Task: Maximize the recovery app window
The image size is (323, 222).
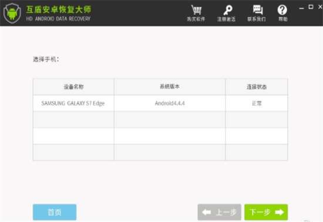Action: pos(311,7)
